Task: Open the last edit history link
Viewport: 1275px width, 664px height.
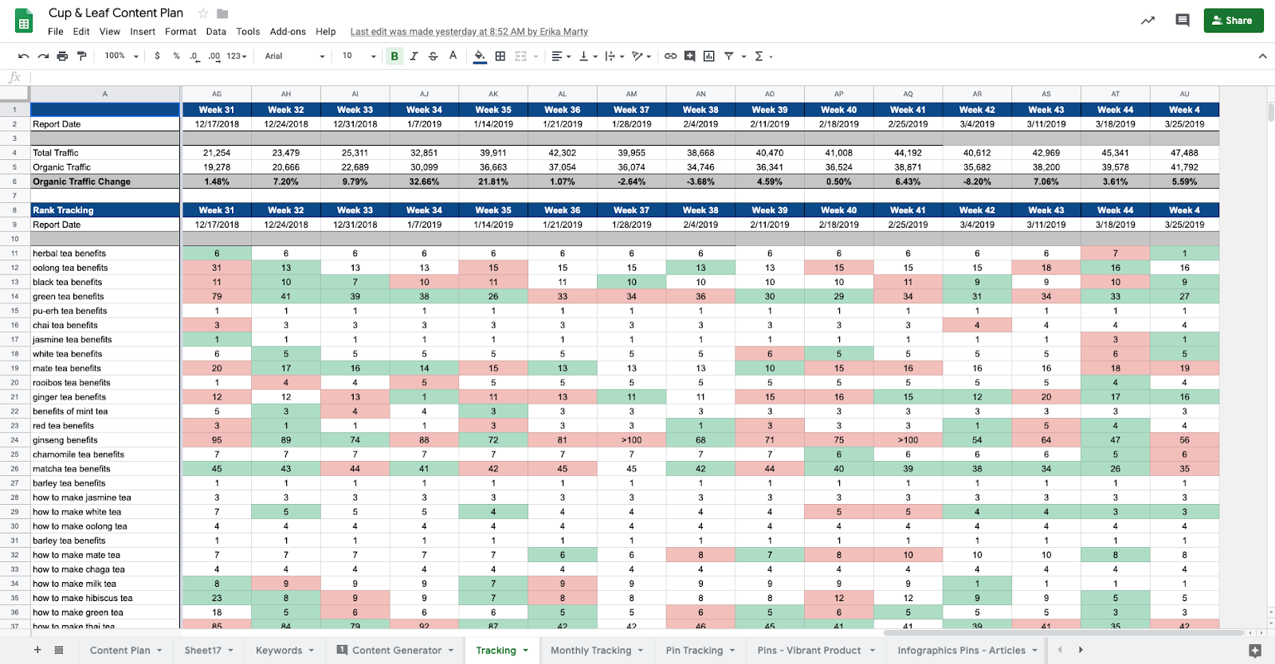Action: tap(469, 32)
